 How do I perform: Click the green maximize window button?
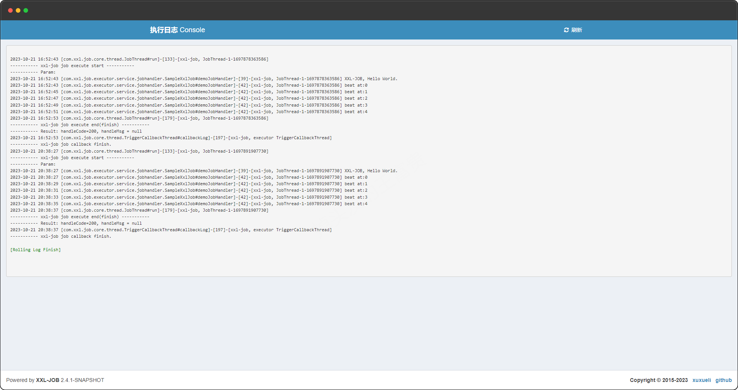click(x=26, y=10)
